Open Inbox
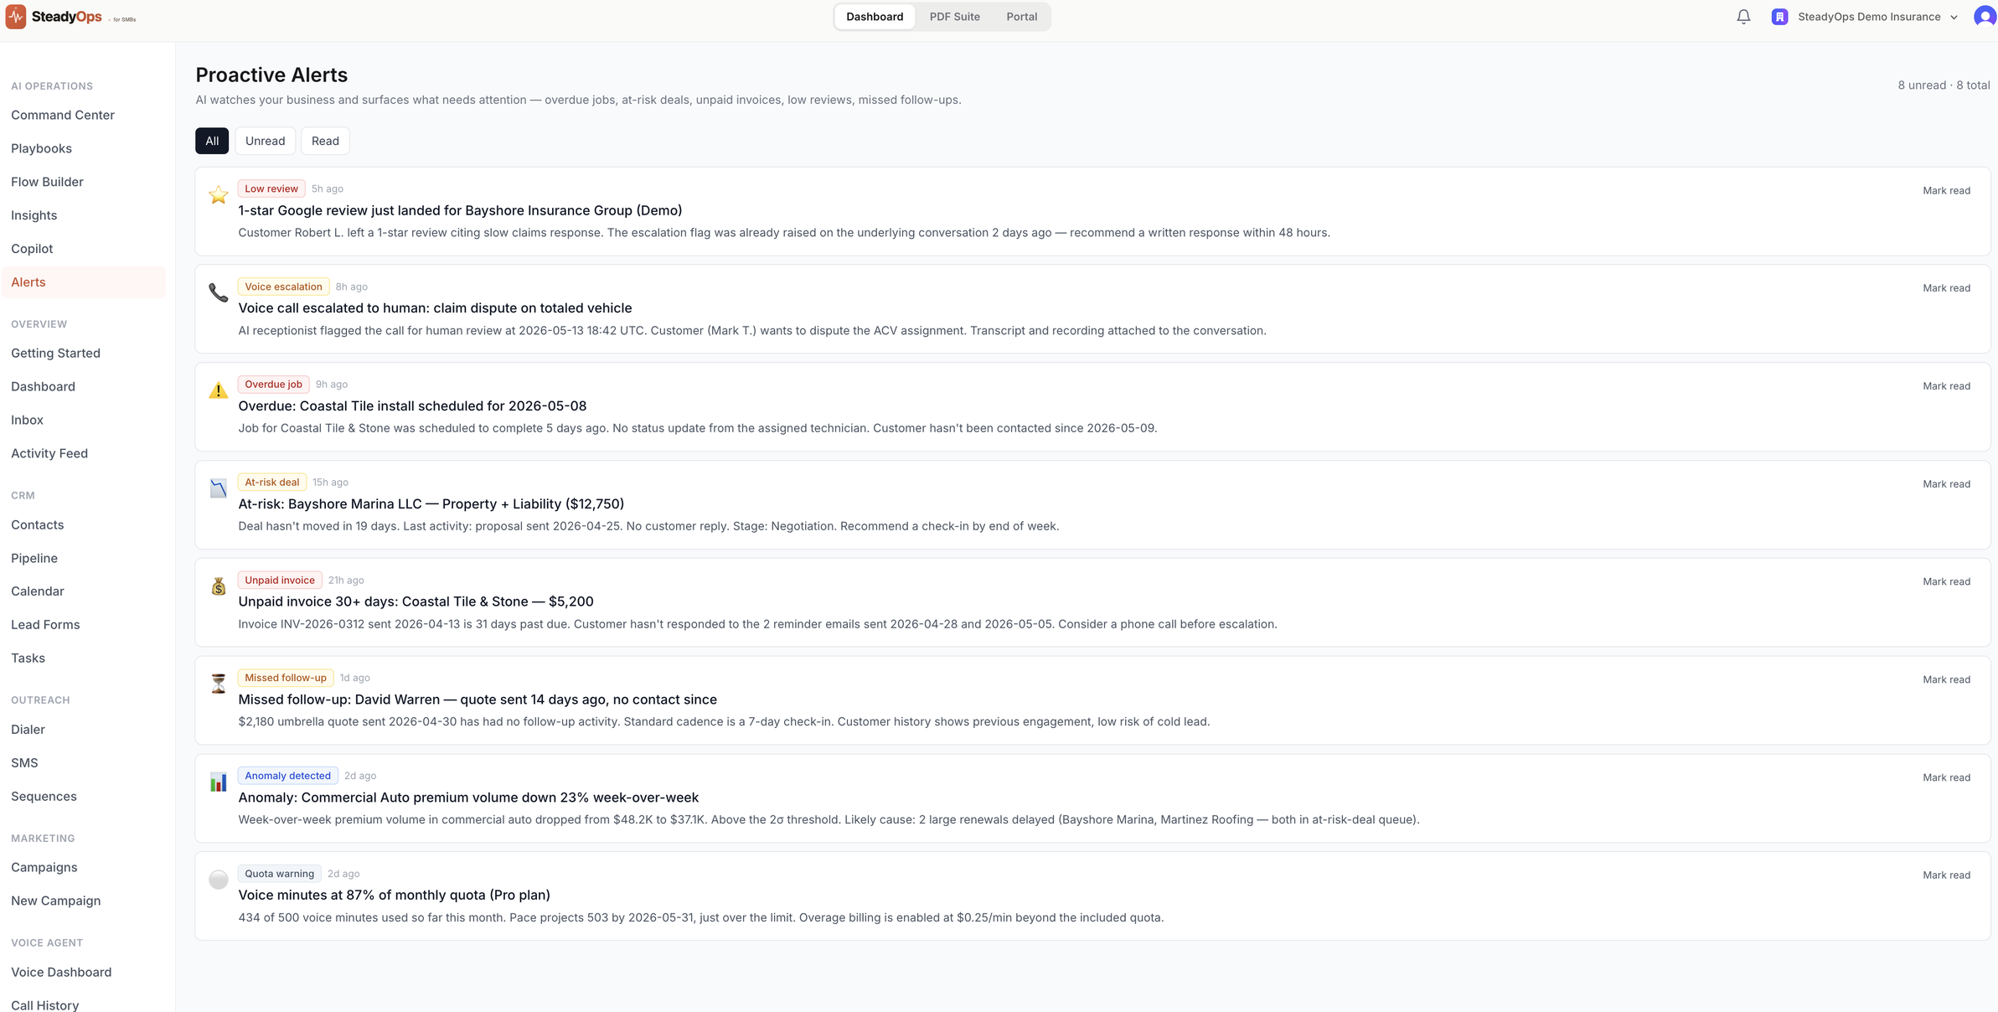 pos(83,420)
